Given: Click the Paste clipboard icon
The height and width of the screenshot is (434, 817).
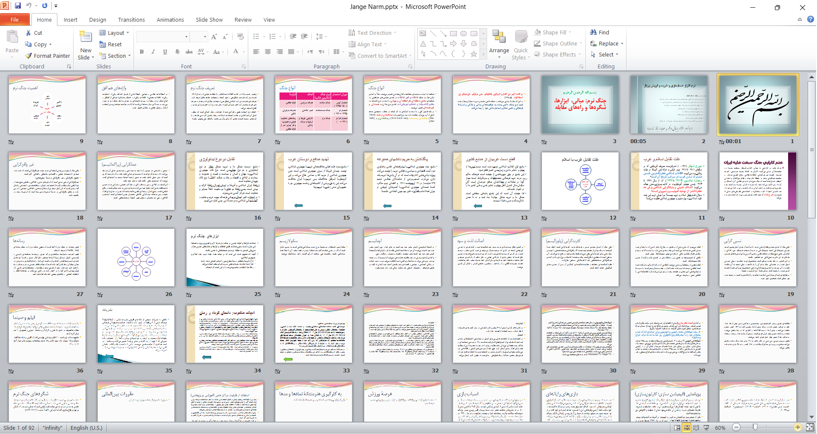Looking at the screenshot, I should pyautogui.click(x=12, y=37).
